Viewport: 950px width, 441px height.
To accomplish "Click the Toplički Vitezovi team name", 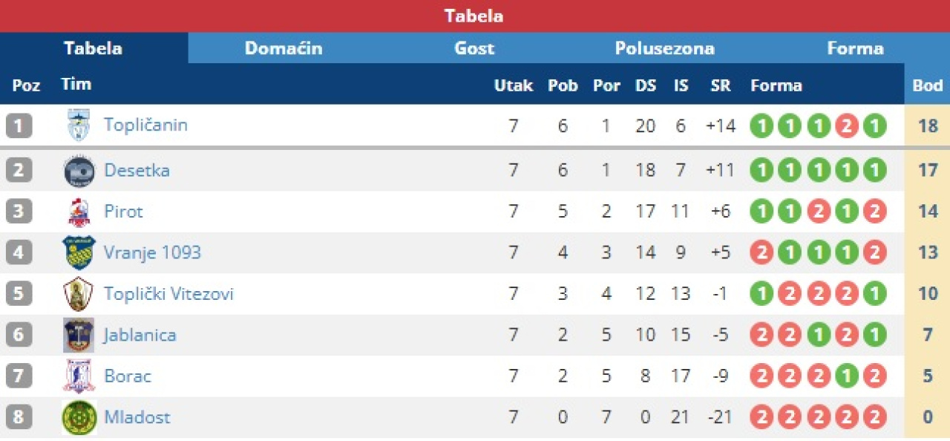I will (x=168, y=294).
